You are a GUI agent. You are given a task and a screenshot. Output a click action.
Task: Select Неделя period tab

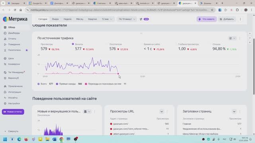[x=67, y=19]
